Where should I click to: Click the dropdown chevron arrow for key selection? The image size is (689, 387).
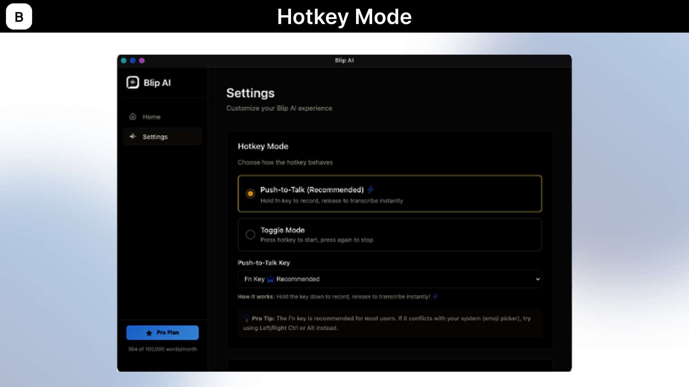[x=538, y=279]
